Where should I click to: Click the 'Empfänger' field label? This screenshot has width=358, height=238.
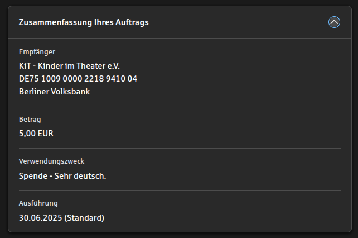tap(37, 52)
